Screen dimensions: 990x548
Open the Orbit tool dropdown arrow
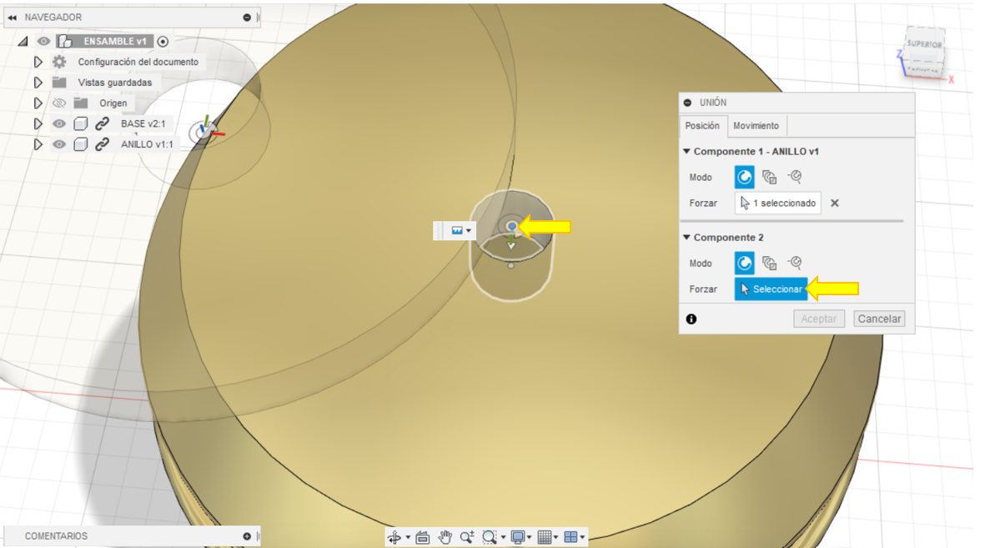(408, 538)
